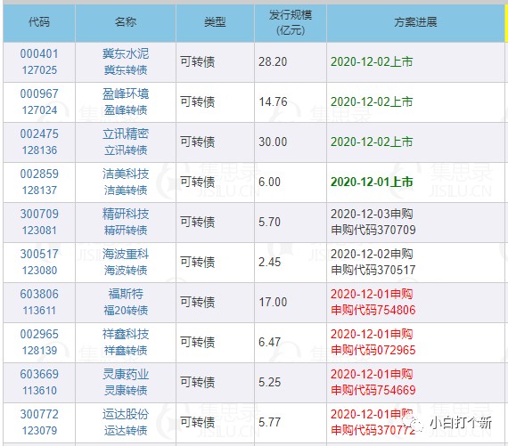Viewport: 508px width, 446px height.
Task: Open bond code 123080
Action: pyautogui.click(x=39, y=271)
